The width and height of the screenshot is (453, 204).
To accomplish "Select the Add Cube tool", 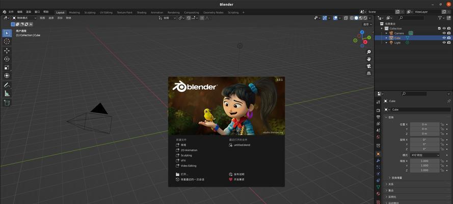I will 7,103.
